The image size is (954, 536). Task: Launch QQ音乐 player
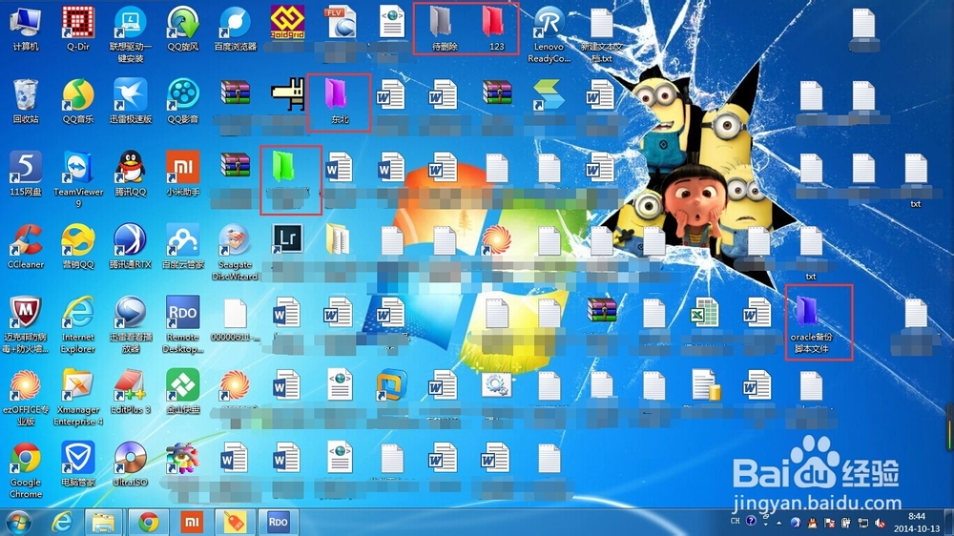[x=78, y=101]
